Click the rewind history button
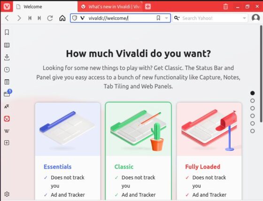 tap(30, 18)
